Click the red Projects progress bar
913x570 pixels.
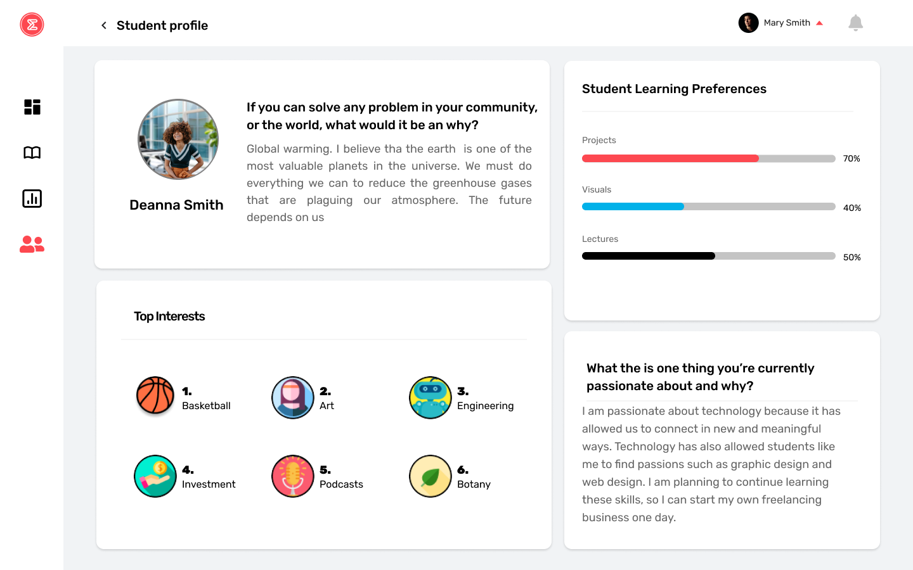coord(670,158)
